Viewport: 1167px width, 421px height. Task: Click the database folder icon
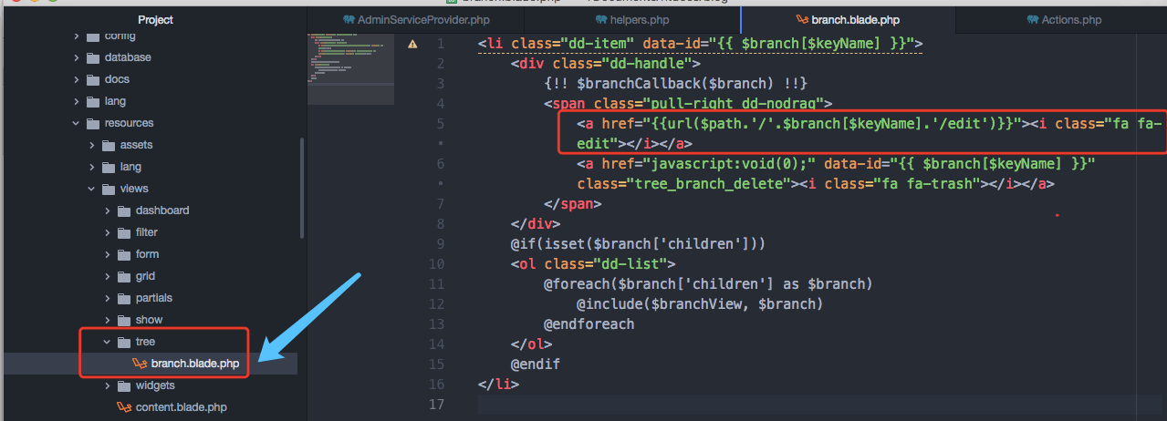tap(93, 57)
